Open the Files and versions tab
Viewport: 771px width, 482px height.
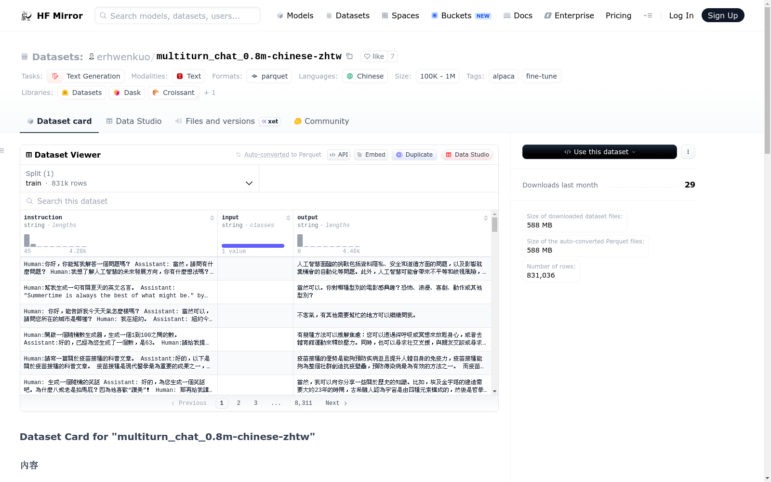228,121
